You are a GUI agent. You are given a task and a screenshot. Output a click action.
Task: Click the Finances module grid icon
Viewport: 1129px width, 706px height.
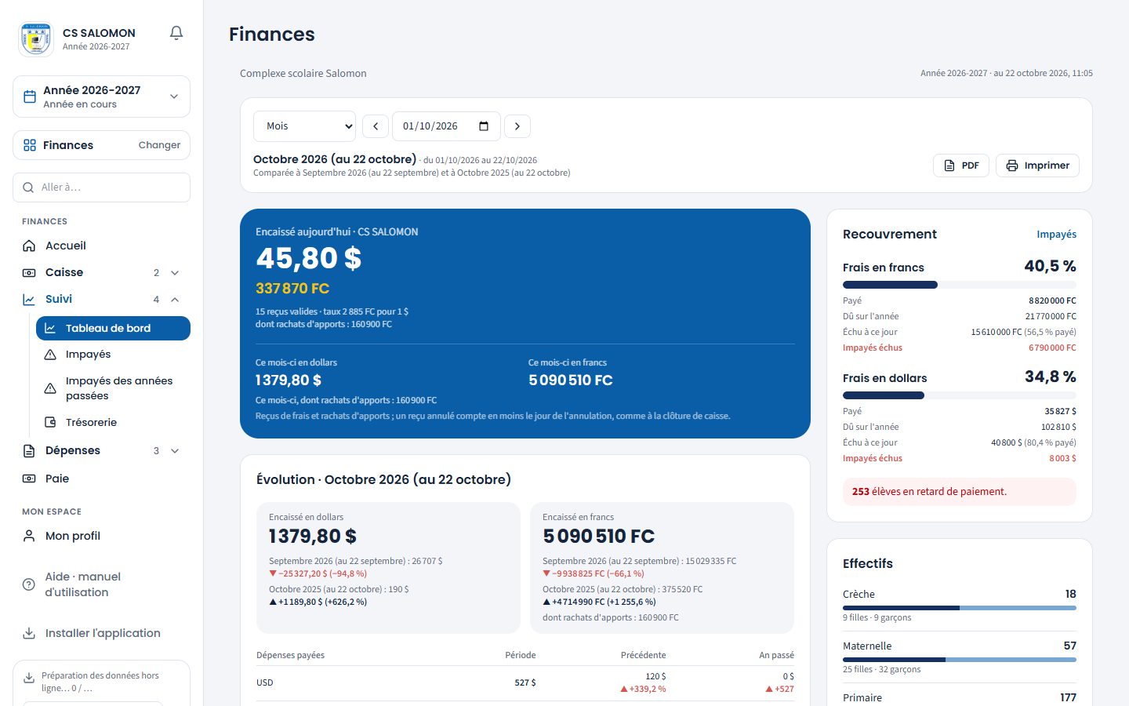[30, 145]
